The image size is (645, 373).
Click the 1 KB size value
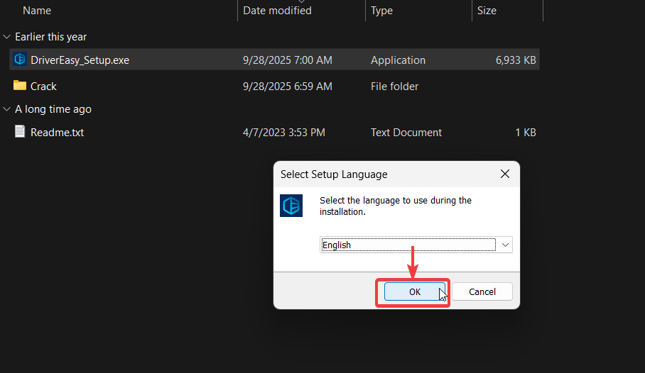526,133
